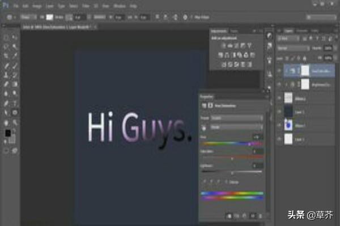This screenshot has height=226, width=340.
Task: Toggle the width-height link in options bar
Action: 130,17
